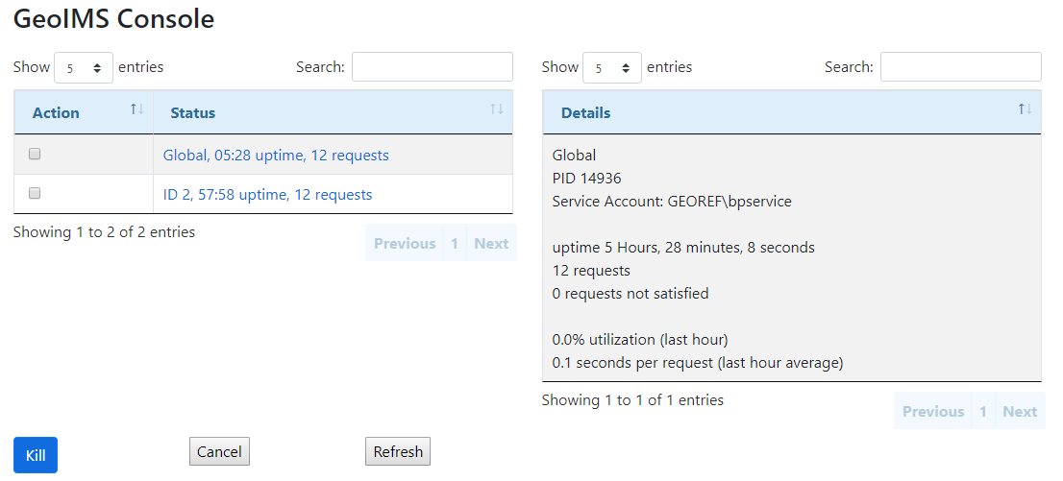This screenshot has width=1063, height=481.
Task: Click Previous under the Details table
Action: coord(933,412)
